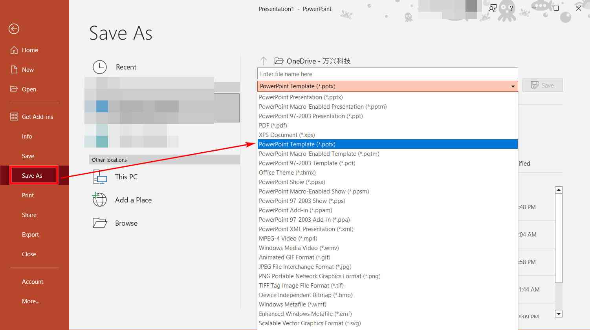The height and width of the screenshot is (330, 590).
Task: Choose JPEG File Interchange Format (*.jpg)
Action: [387, 267]
